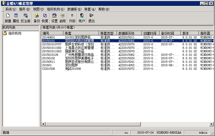Click the horizontal scrollbar right arrow
This screenshot has height=136, width=215.
tap(212, 124)
